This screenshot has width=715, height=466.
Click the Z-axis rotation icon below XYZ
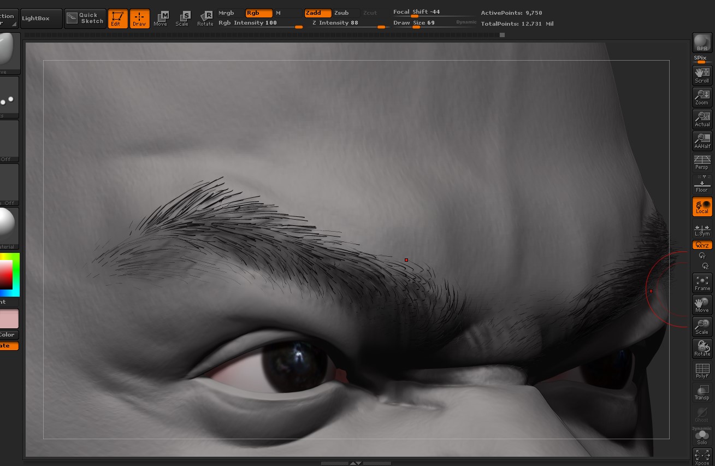point(705,266)
